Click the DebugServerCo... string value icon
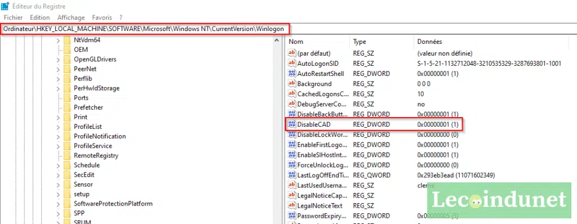Screen dimensions: 577x224 pyautogui.click(x=292, y=104)
